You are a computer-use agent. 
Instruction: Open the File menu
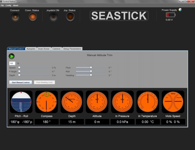[2, 5]
